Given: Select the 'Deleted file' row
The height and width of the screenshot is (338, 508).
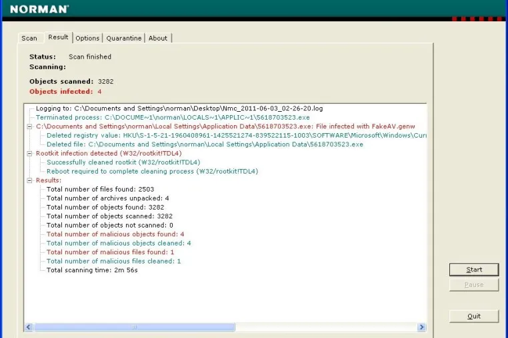Looking at the screenshot, I should coord(205,144).
